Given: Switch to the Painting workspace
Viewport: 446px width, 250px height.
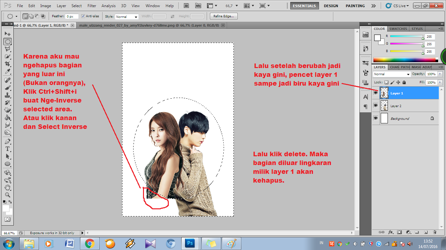Looking at the screenshot, I should point(355,6).
